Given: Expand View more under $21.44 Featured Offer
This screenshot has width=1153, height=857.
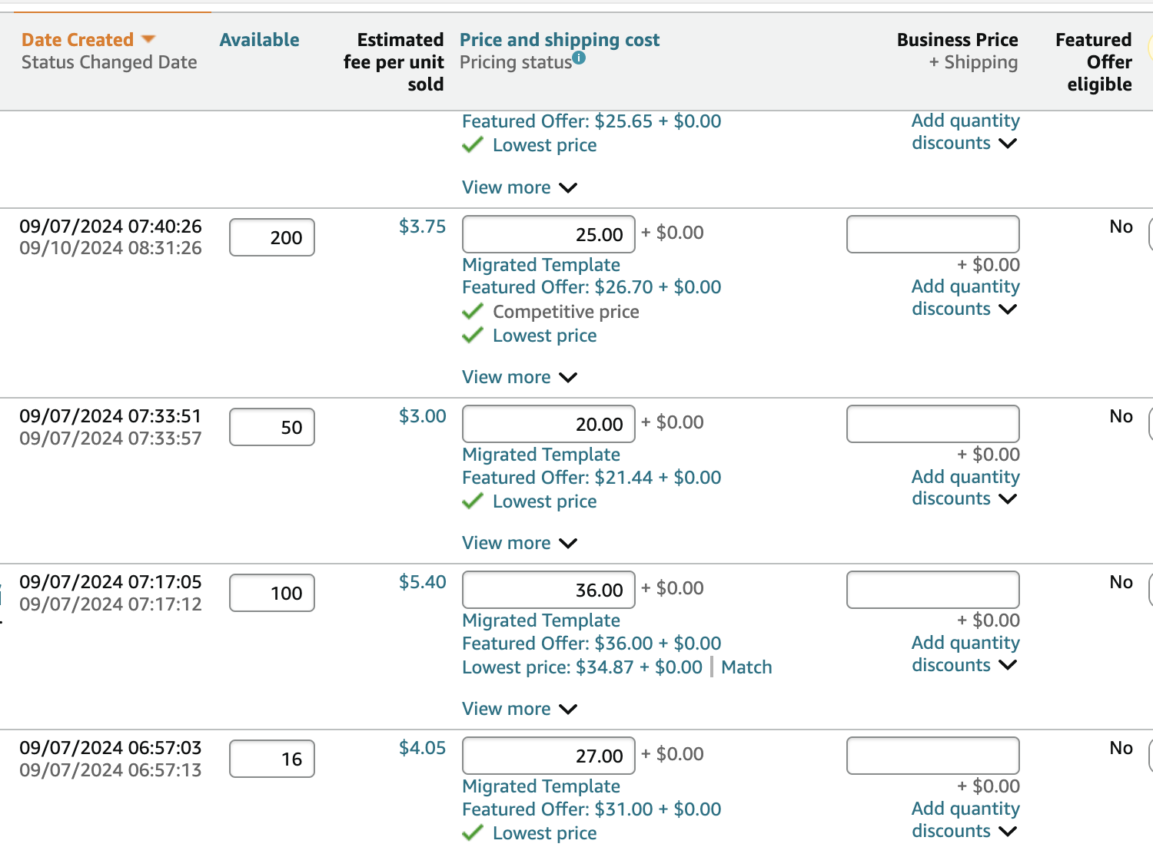Looking at the screenshot, I should coord(520,543).
